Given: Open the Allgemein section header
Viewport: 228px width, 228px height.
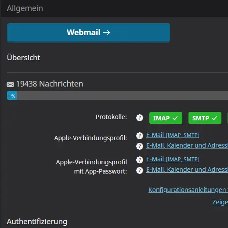Looking at the screenshot, I should tap(25, 8).
